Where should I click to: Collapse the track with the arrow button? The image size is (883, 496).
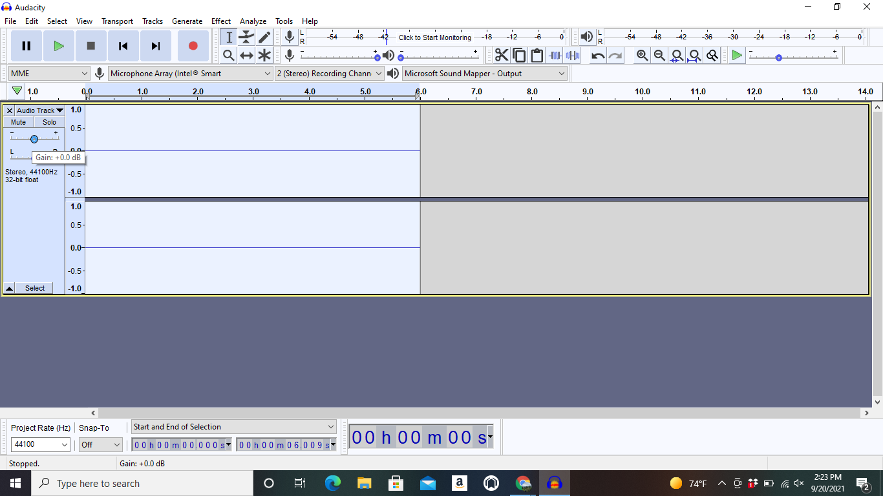[x=8, y=288]
